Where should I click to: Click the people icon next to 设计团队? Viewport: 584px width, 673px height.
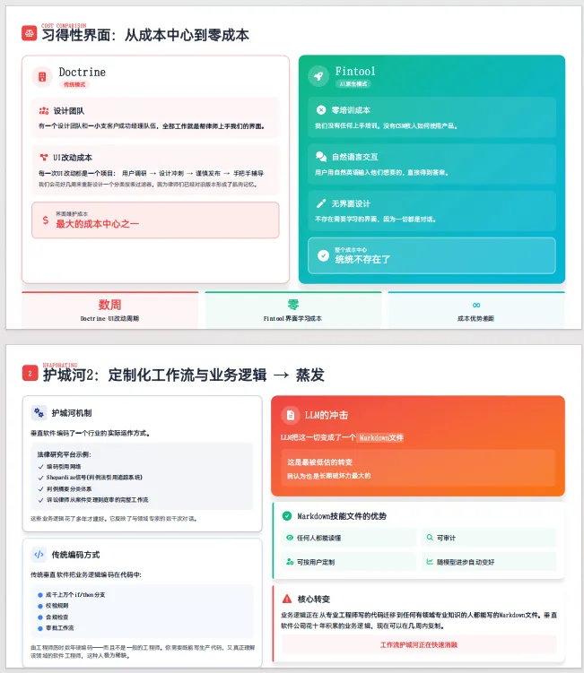[x=43, y=111]
